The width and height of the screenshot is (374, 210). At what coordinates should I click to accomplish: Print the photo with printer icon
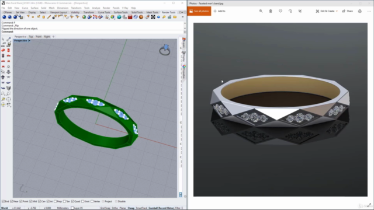point(360,11)
